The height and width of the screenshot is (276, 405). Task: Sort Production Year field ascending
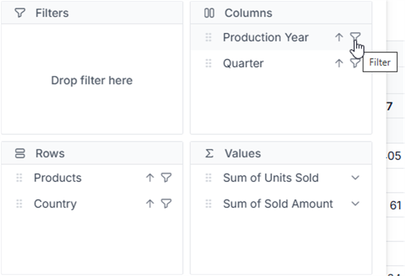pos(339,37)
